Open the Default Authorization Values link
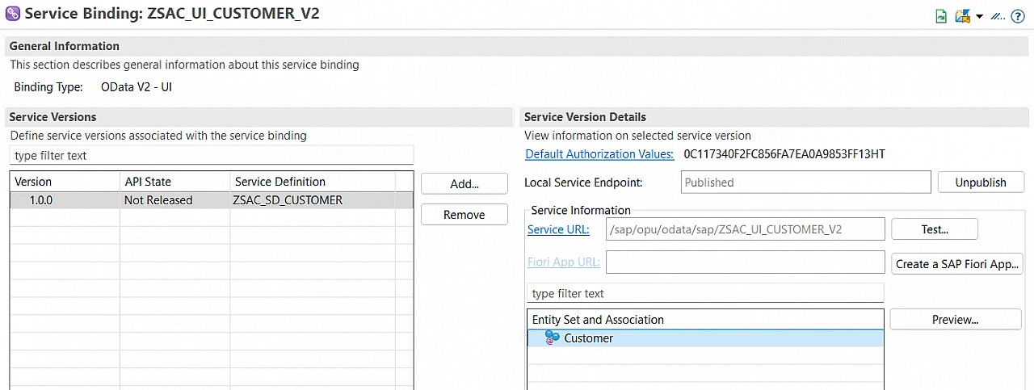 coord(599,153)
